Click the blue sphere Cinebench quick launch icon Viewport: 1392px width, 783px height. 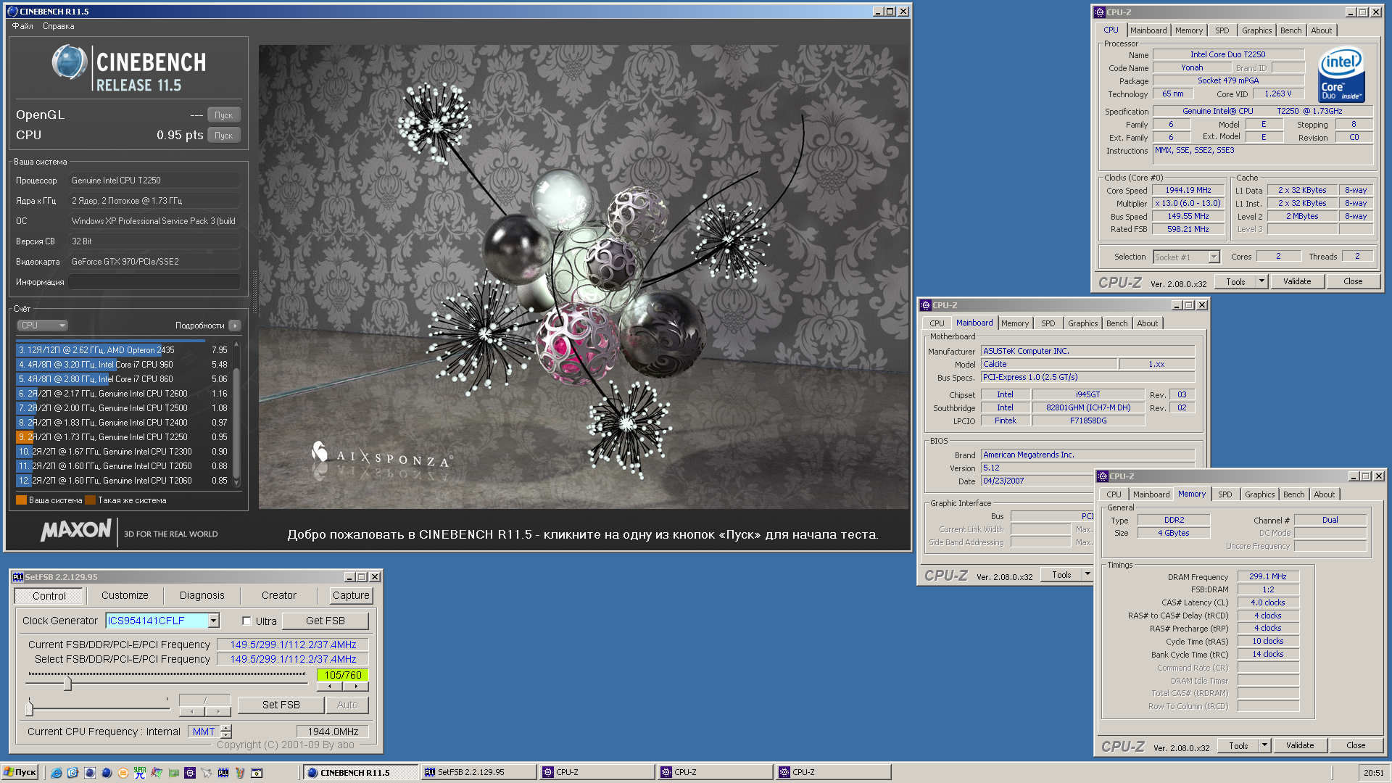(107, 773)
